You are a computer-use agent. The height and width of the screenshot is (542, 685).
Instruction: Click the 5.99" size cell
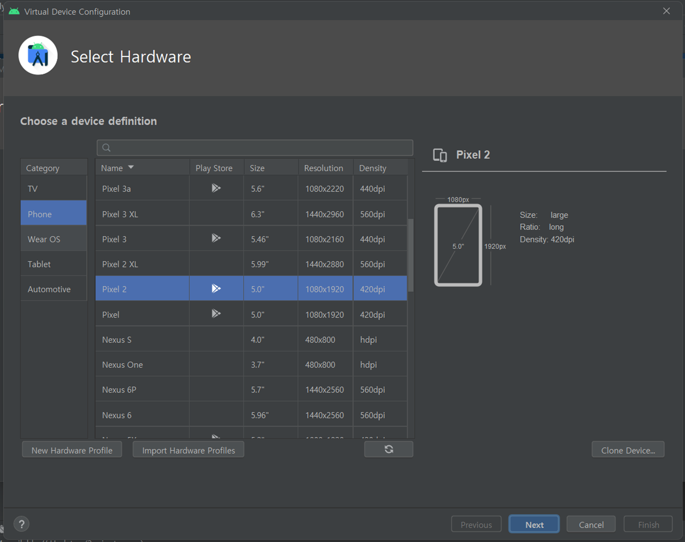click(x=271, y=264)
